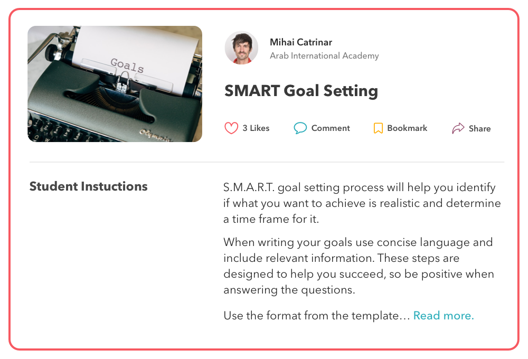Click the 'When writing your goals' paragraph
Image resolution: width=528 pixels, height=359 pixels.
tap(359, 266)
